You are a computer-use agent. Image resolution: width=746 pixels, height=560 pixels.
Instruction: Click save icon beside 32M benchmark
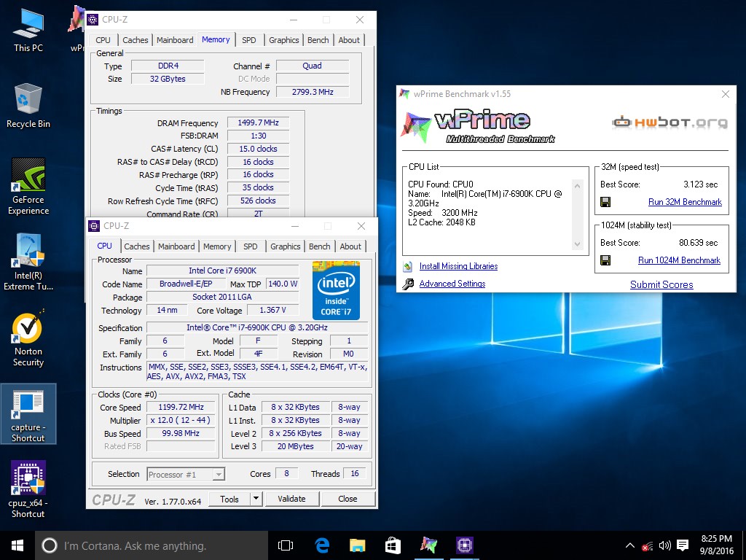[605, 202]
